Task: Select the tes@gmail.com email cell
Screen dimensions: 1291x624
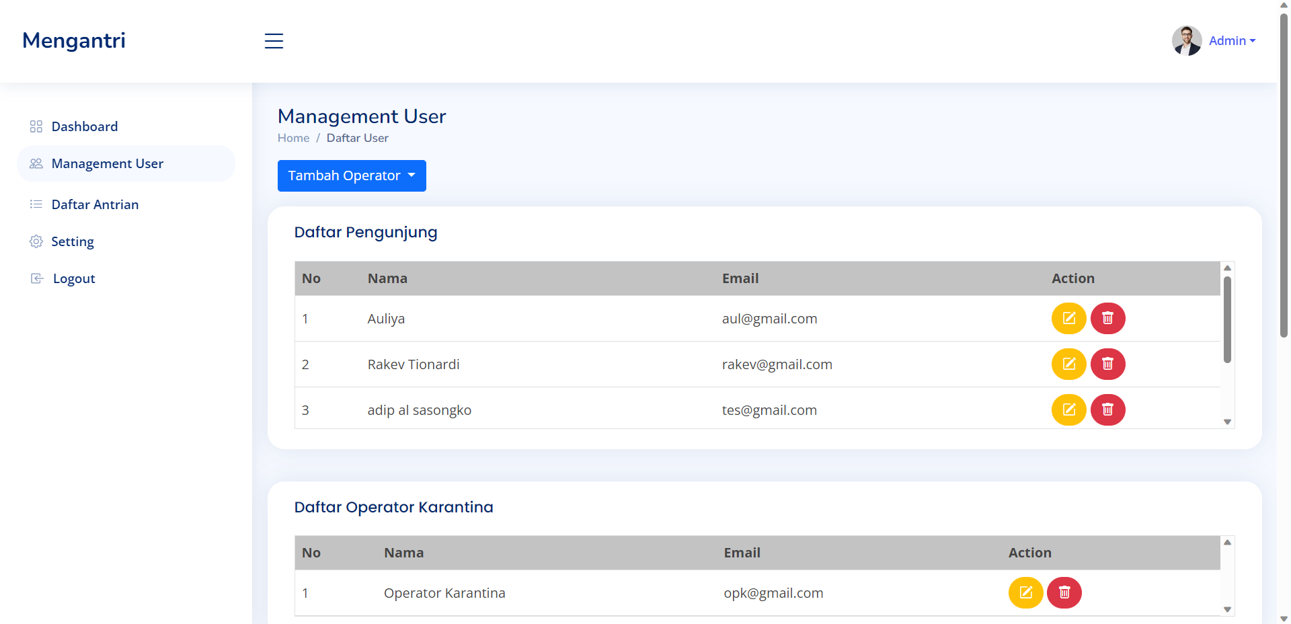Action: [769, 410]
